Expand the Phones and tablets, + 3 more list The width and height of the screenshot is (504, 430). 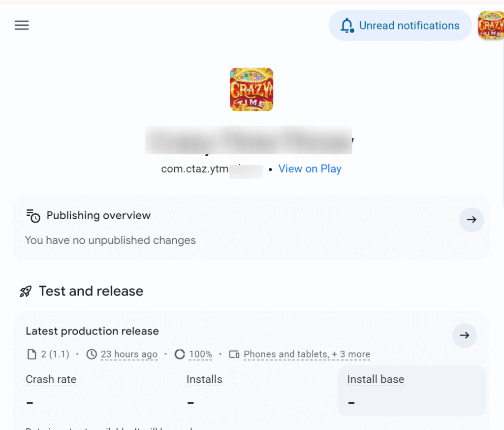(x=306, y=354)
